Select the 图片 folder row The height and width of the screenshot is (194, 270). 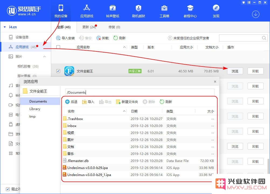pos(139,140)
